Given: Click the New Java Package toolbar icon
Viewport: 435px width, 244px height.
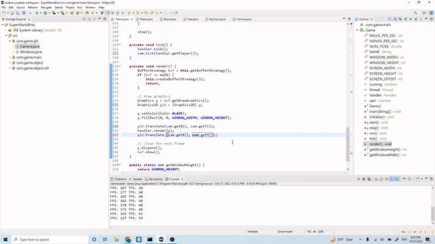Looking at the screenshot, I should tap(71, 13).
